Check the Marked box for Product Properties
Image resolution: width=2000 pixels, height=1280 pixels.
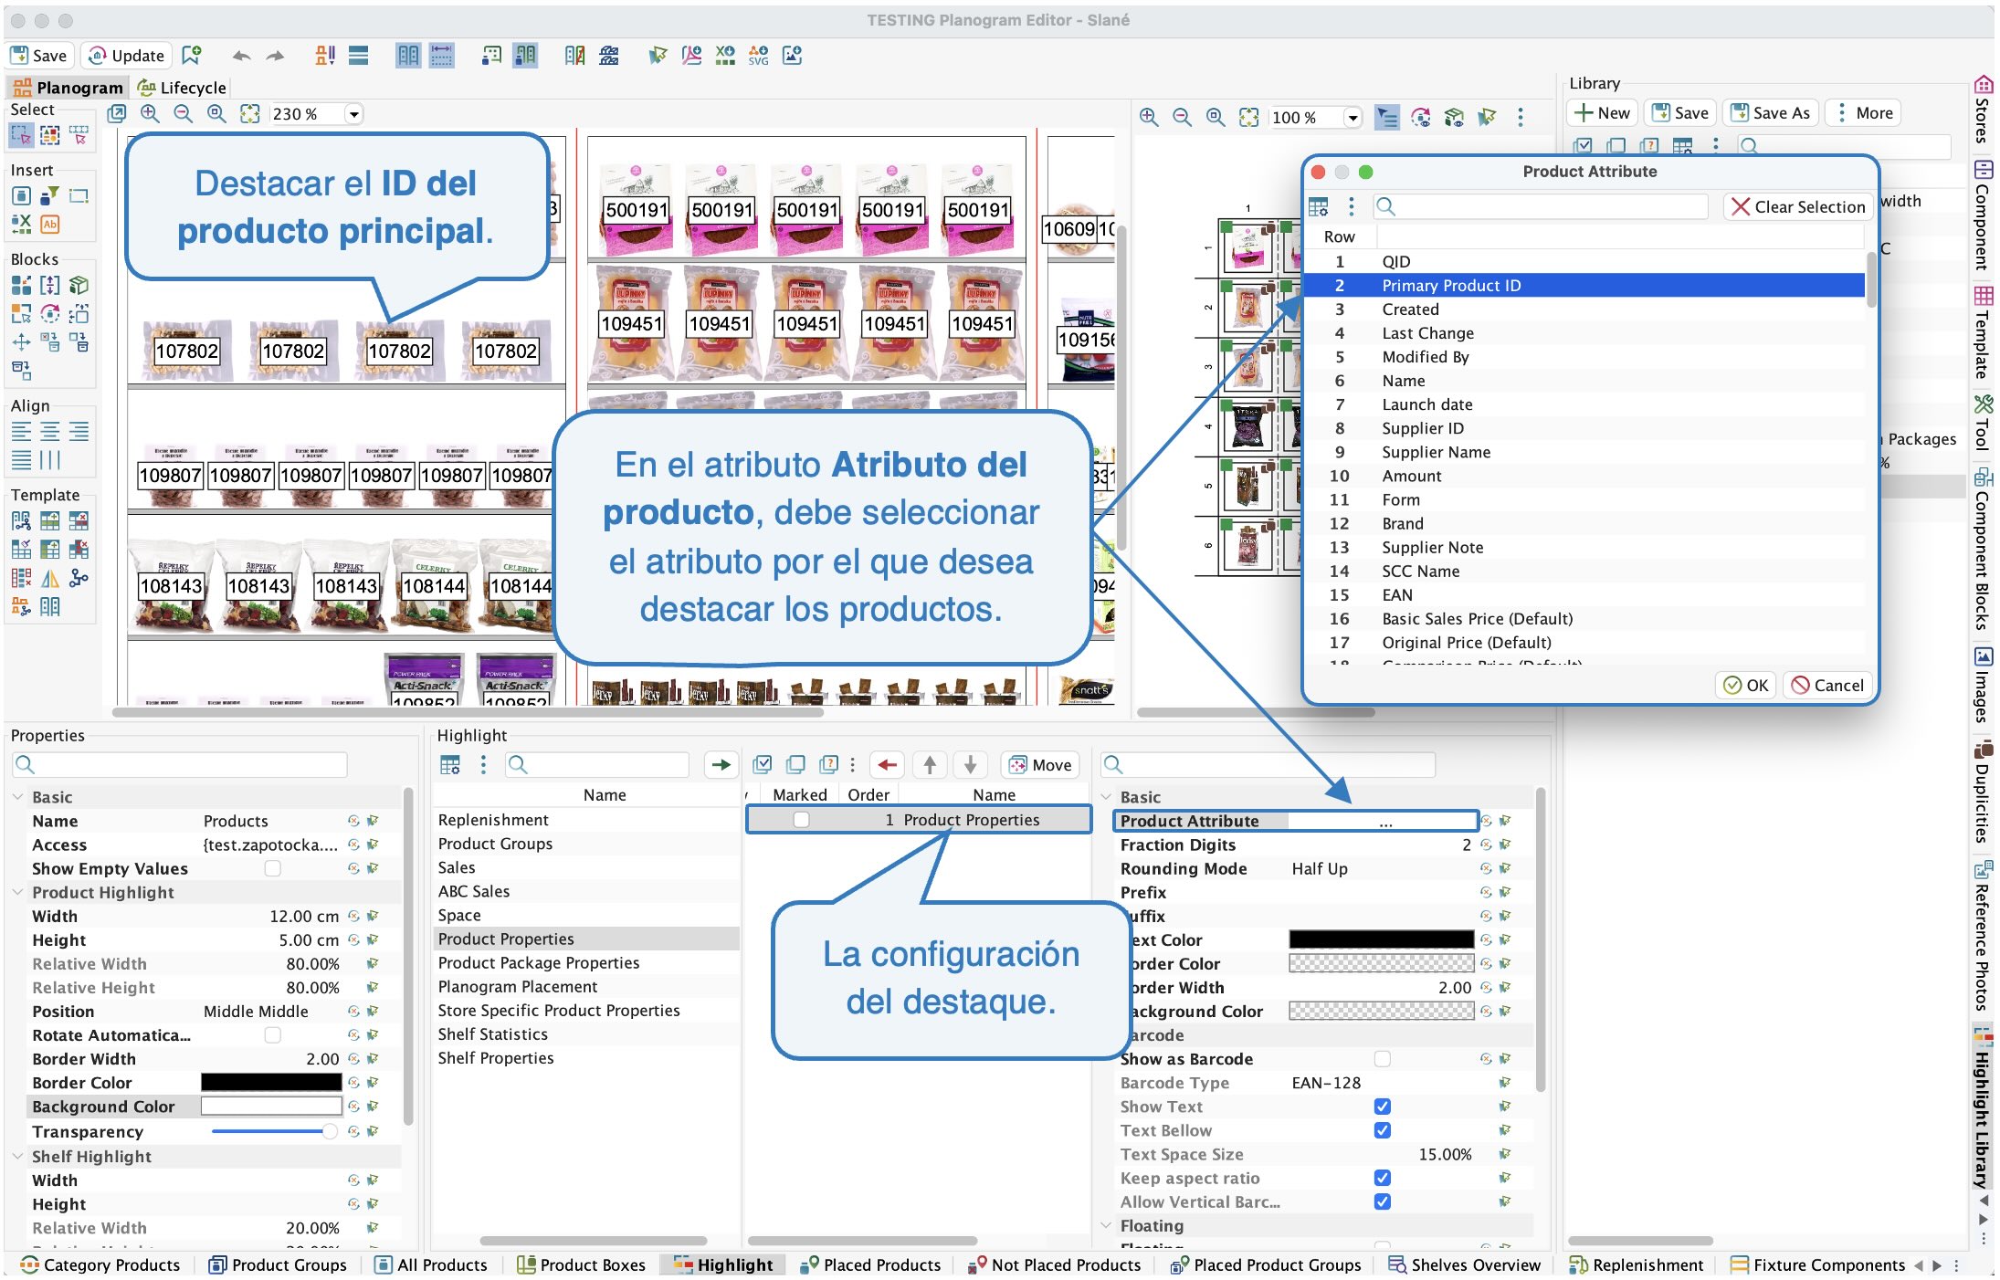tap(801, 820)
